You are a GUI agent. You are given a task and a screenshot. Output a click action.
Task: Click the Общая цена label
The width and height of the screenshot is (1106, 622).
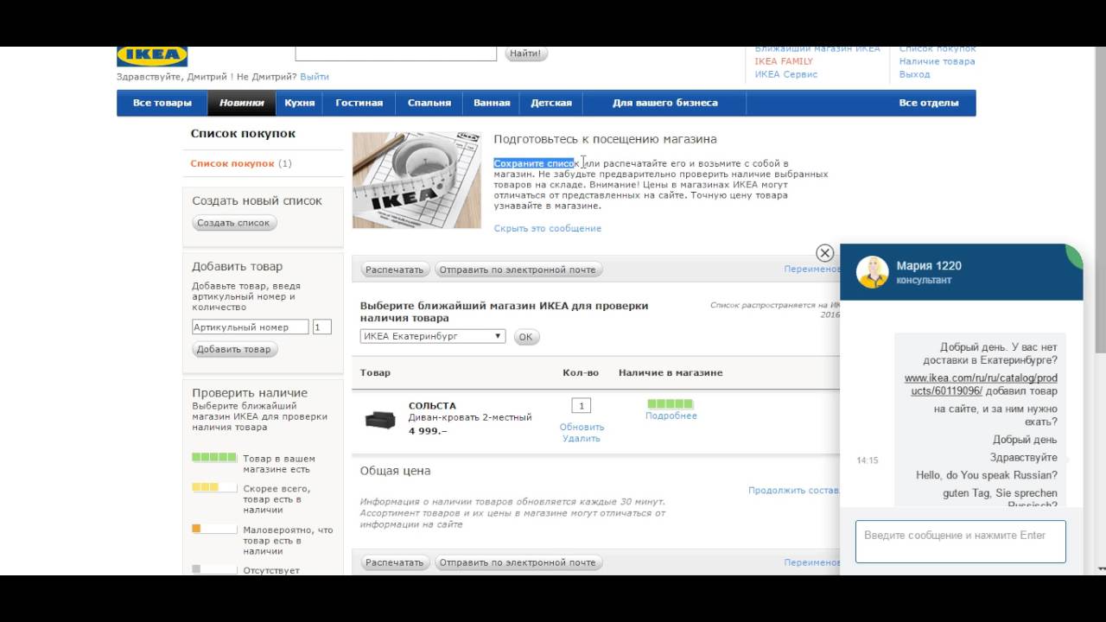[395, 471]
